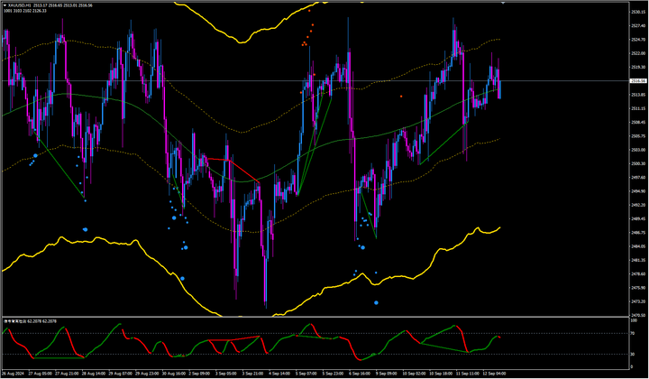Click the 100 level on the oscillator scale
Screen dimensions: 649x379
coord(631,319)
